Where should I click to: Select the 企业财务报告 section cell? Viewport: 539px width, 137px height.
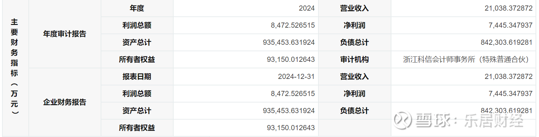tap(65, 102)
